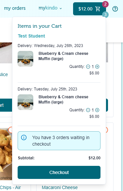Click the mykindo dropdown chevron arrow
123x191 pixels.
point(61,8)
